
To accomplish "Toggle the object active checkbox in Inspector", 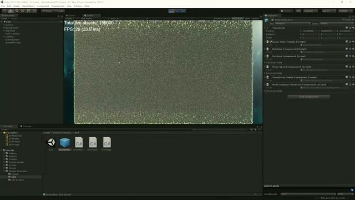I will click(x=272, y=20).
